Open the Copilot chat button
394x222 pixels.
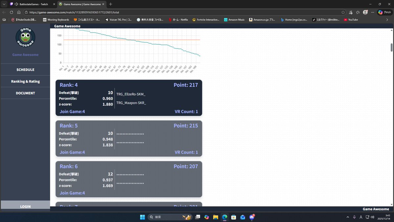[384, 12]
